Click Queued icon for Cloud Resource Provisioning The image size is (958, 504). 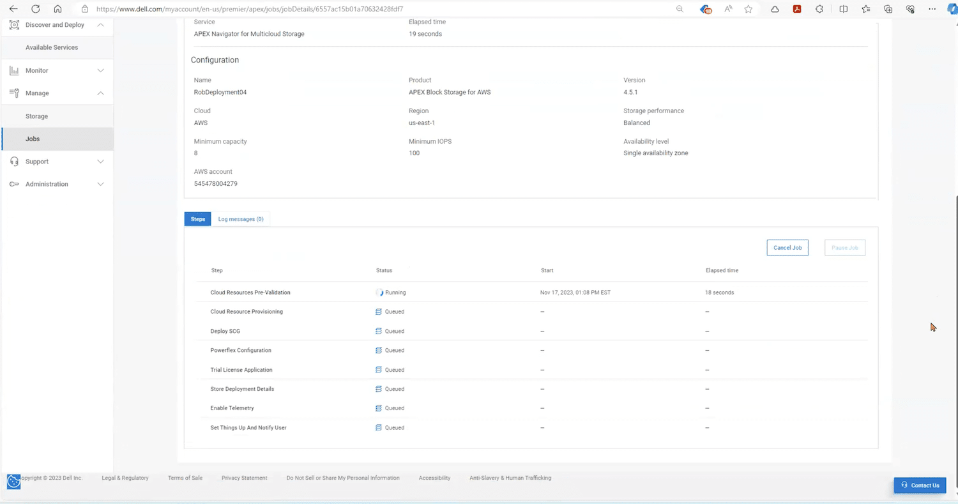(379, 312)
